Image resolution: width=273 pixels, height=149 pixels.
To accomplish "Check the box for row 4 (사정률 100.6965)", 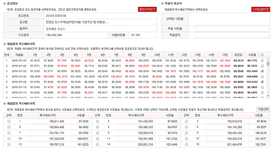I will pyautogui.click(x=262, y=76).
